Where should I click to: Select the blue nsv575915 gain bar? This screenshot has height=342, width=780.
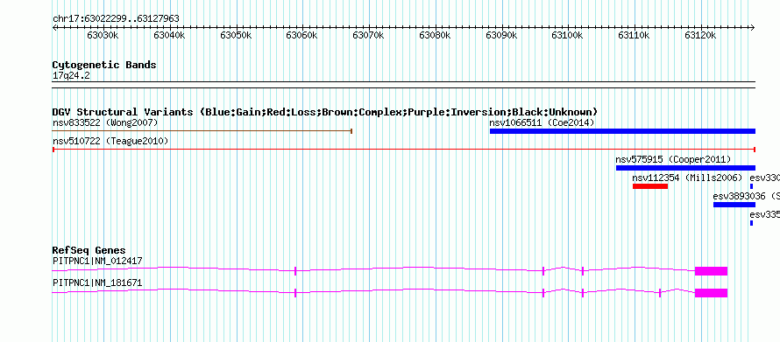tap(686, 168)
